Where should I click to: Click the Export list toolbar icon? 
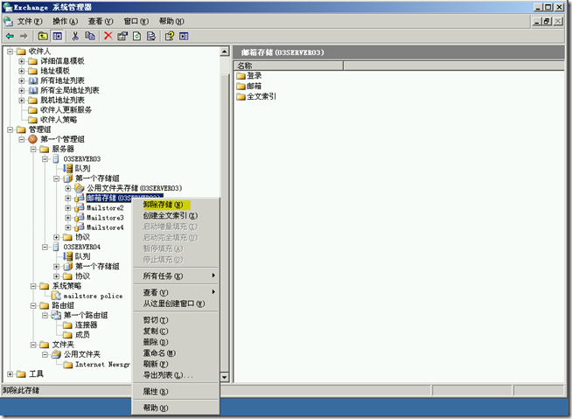point(151,36)
